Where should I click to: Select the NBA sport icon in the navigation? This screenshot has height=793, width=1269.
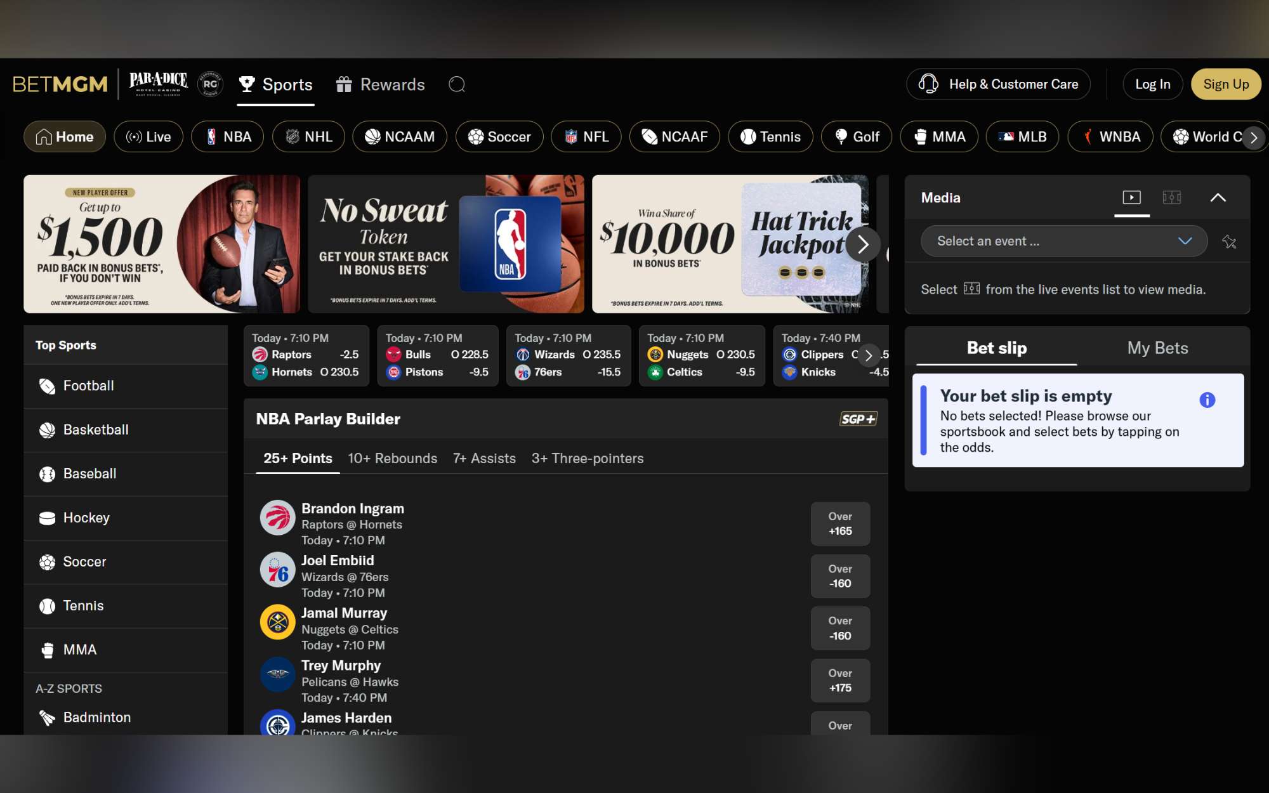pyautogui.click(x=213, y=136)
